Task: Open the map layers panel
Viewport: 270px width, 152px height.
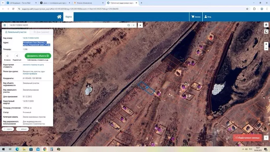Action: (266, 25)
